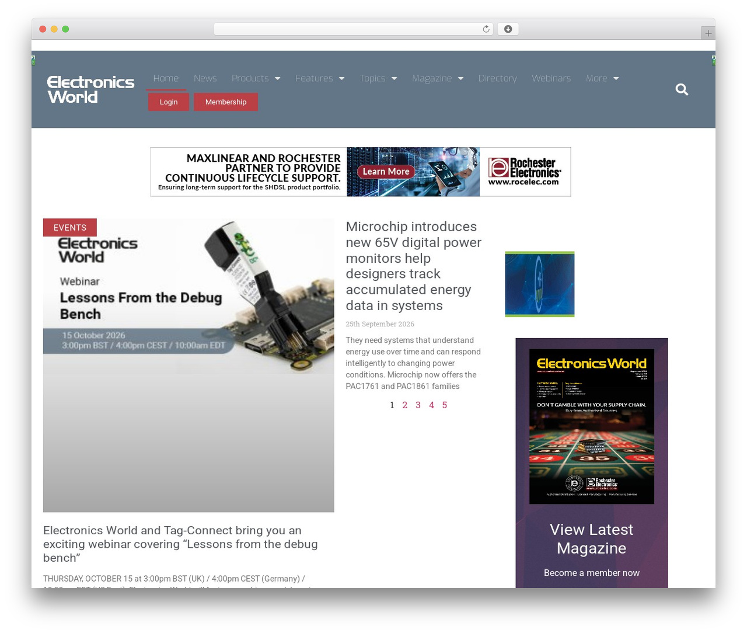Expand the Magazine dropdown menu
The width and height of the screenshot is (747, 633).
point(438,78)
